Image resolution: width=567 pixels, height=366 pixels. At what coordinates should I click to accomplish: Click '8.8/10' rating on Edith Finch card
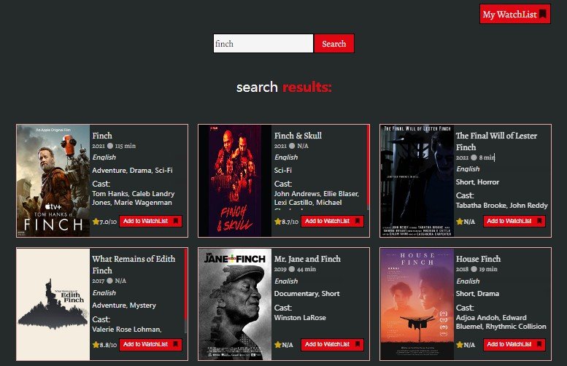point(108,345)
